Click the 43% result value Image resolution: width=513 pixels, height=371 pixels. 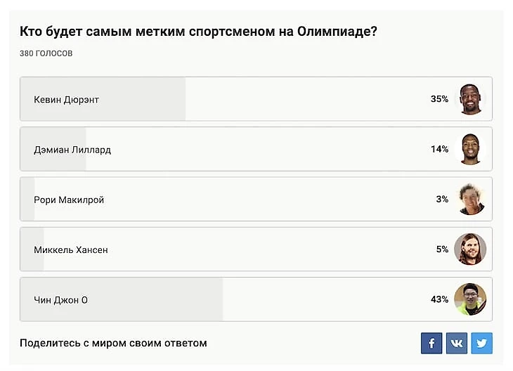pyautogui.click(x=439, y=299)
